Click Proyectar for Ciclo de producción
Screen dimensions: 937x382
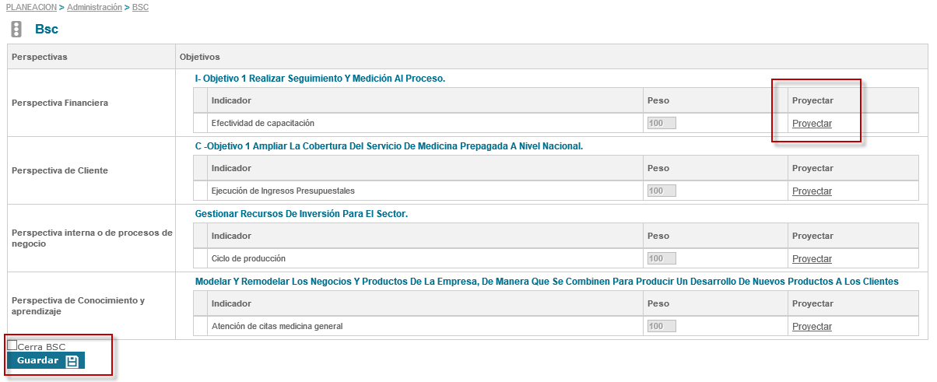[812, 259]
